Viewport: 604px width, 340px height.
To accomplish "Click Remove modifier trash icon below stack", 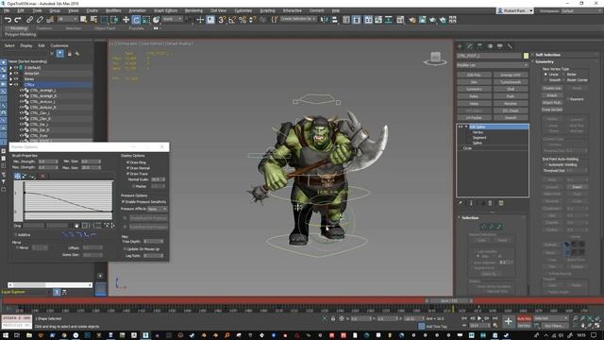I will [x=490, y=203].
